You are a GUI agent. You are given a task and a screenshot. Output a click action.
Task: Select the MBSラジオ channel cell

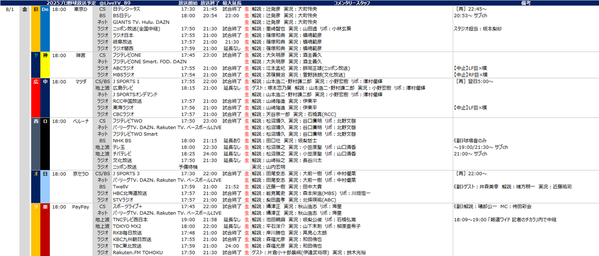click(123, 74)
